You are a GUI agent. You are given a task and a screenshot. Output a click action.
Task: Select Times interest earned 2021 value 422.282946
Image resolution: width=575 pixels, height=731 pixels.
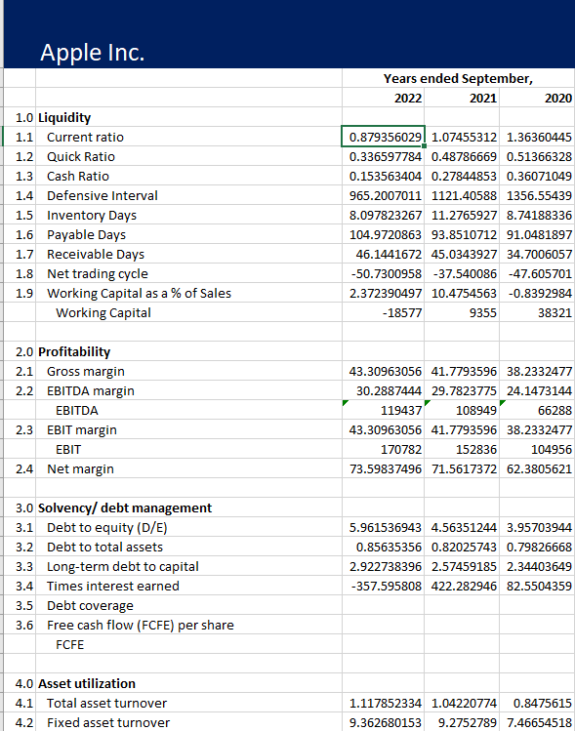coord(464,587)
